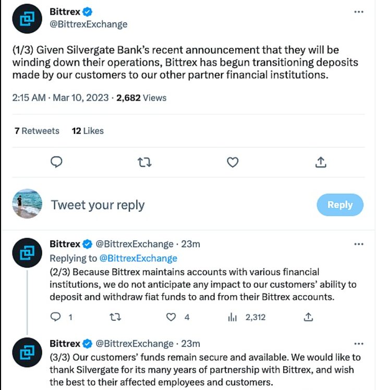Open more options on main tweet
Image resolution: width=376 pixels, height=390 pixels.
pos(359,12)
